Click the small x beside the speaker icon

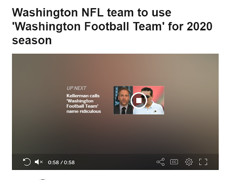pos(42,162)
